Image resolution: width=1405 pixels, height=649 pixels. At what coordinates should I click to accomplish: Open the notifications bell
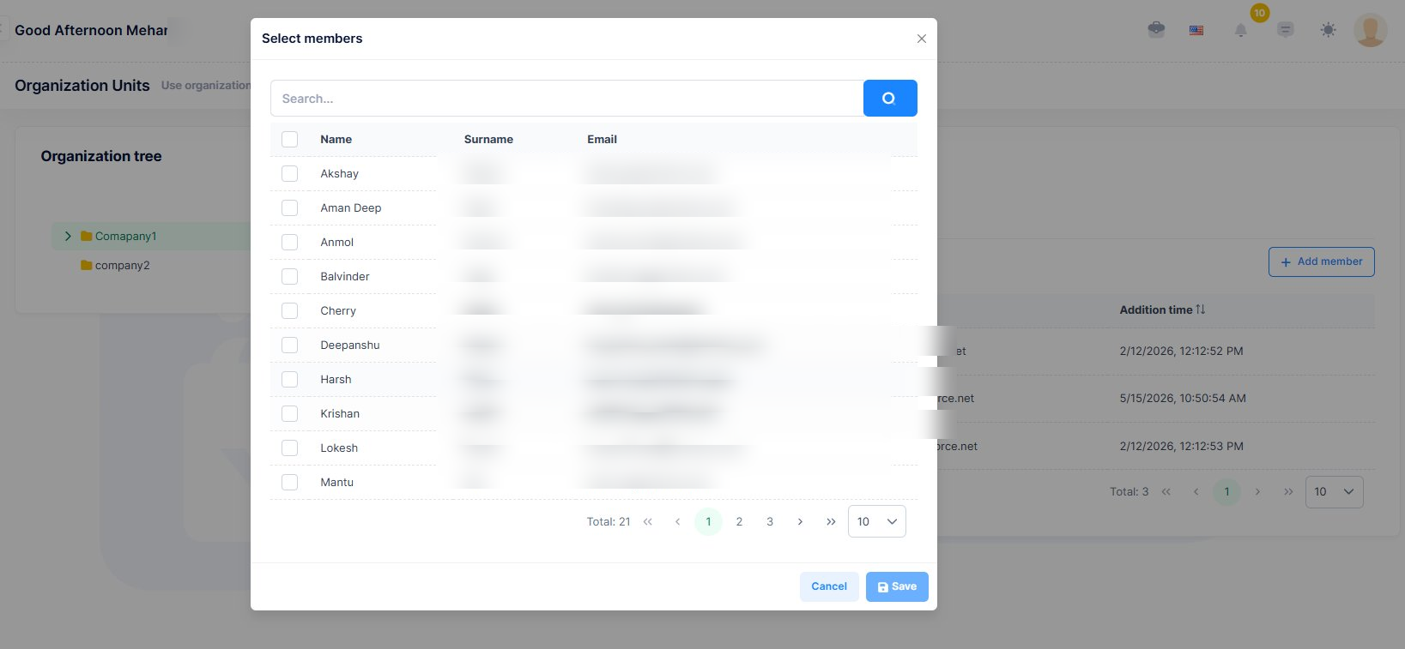(x=1240, y=31)
